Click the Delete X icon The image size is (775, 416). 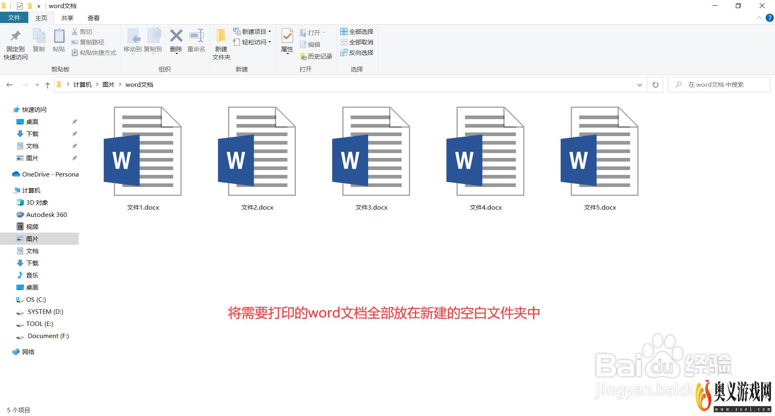tap(176, 36)
